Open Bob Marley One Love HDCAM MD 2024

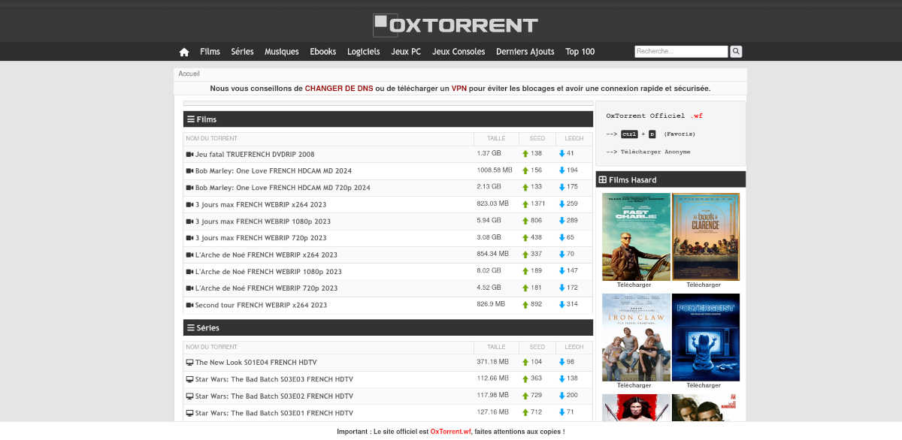(274, 170)
